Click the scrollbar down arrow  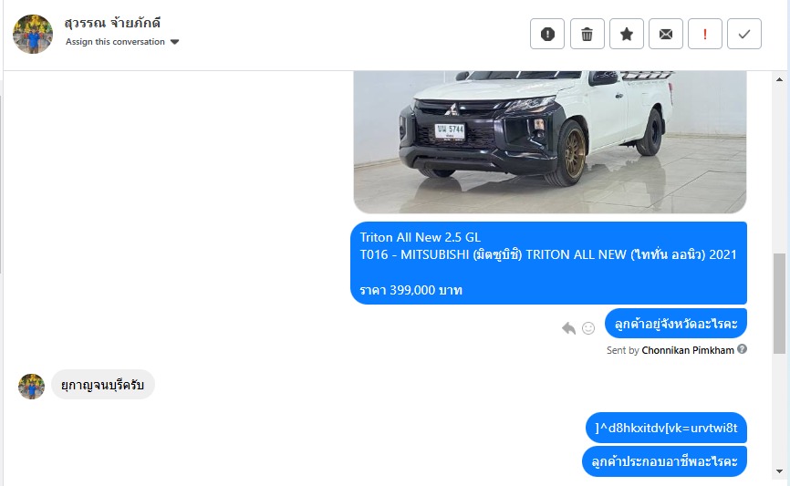[x=779, y=471]
